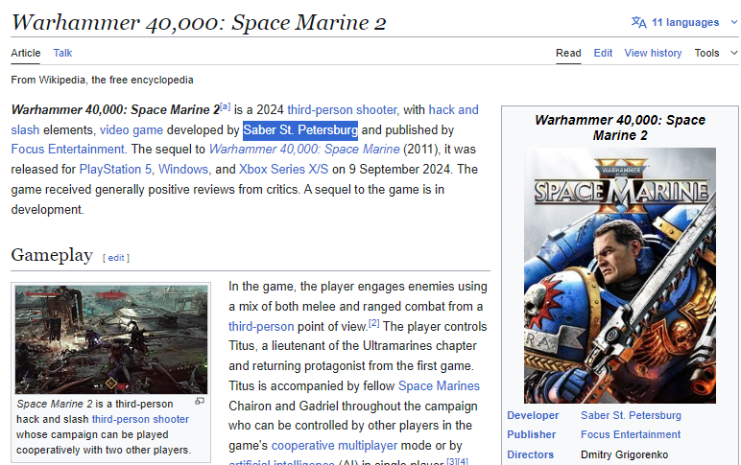Click the page title Warhammer 40,000: Space Marine 2
This screenshot has width=741, height=465.
[199, 23]
